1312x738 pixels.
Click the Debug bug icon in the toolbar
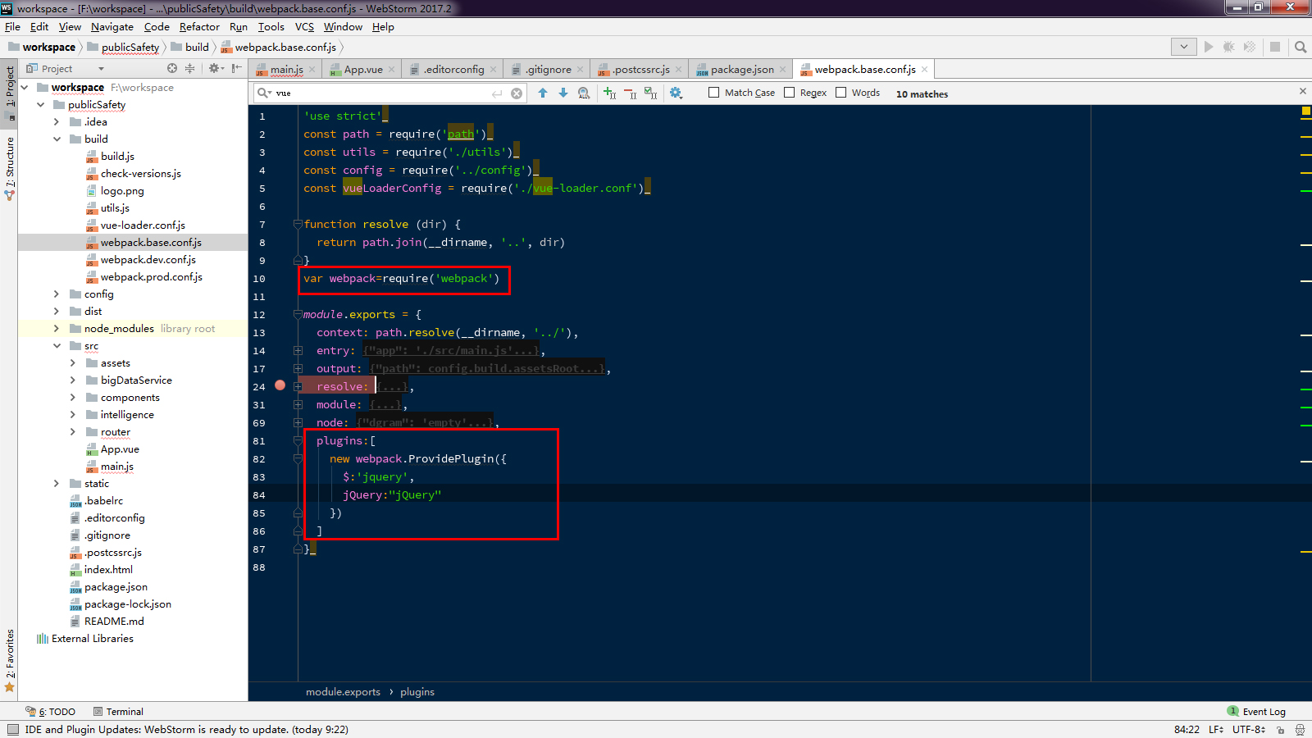coord(1228,47)
